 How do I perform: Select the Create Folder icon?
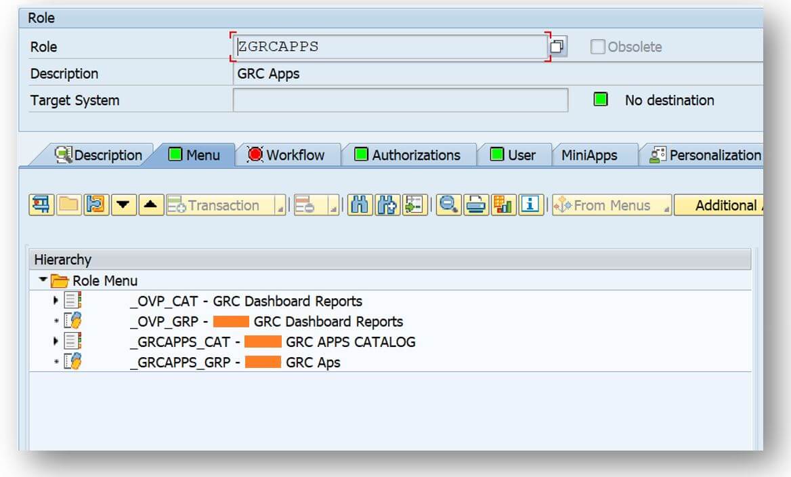[68, 205]
